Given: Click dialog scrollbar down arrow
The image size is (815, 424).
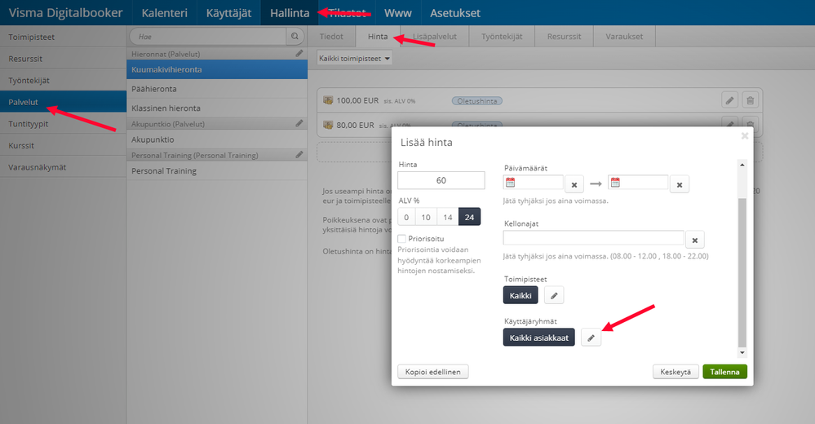Looking at the screenshot, I should coord(742,353).
